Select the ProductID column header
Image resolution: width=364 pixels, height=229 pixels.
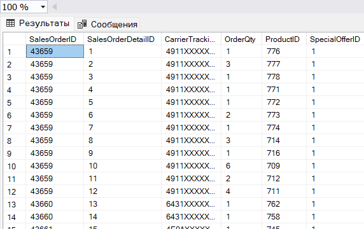point(284,39)
